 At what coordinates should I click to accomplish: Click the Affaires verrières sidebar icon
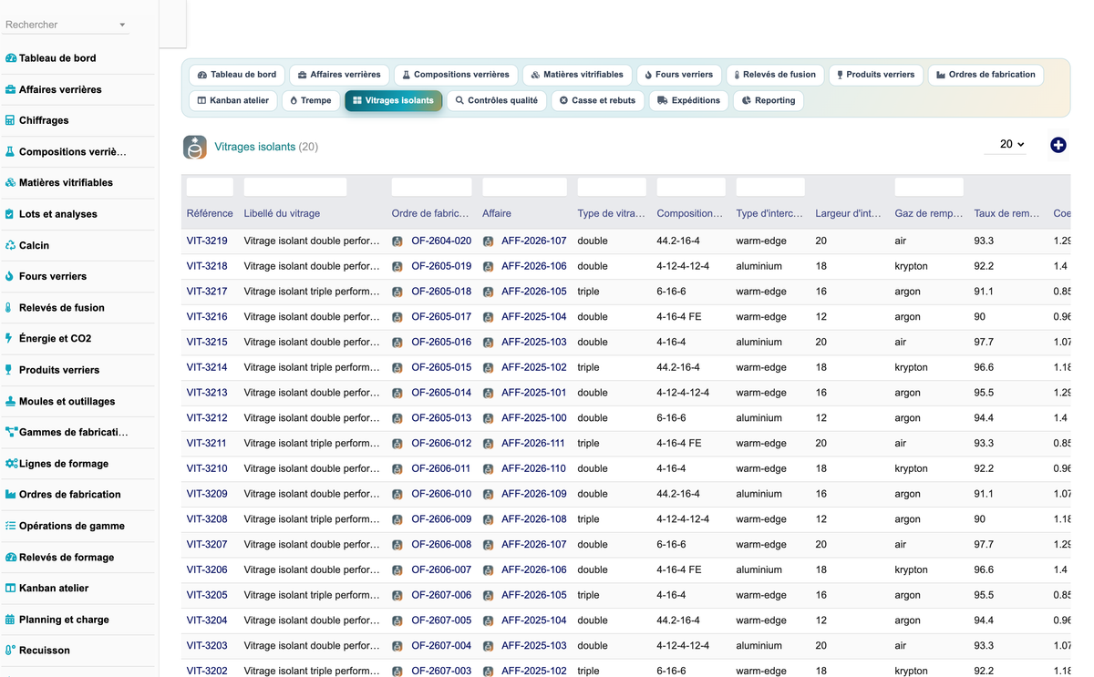click(11, 89)
